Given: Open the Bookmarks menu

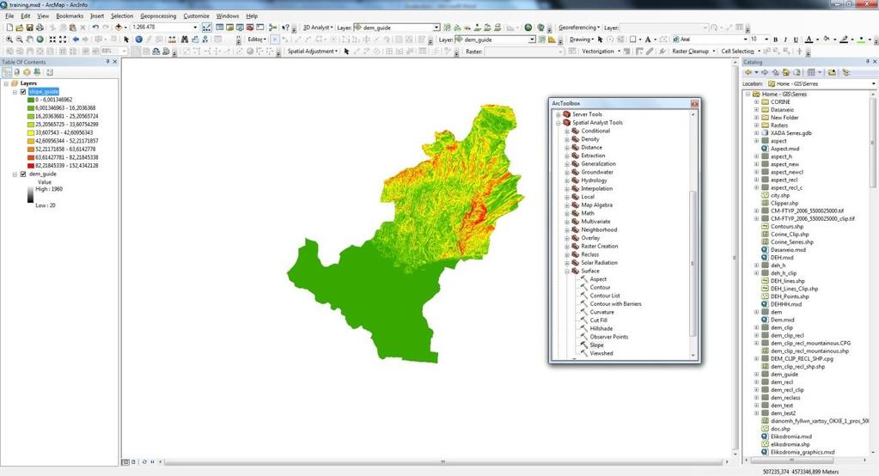Looking at the screenshot, I should click(x=70, y=16).
